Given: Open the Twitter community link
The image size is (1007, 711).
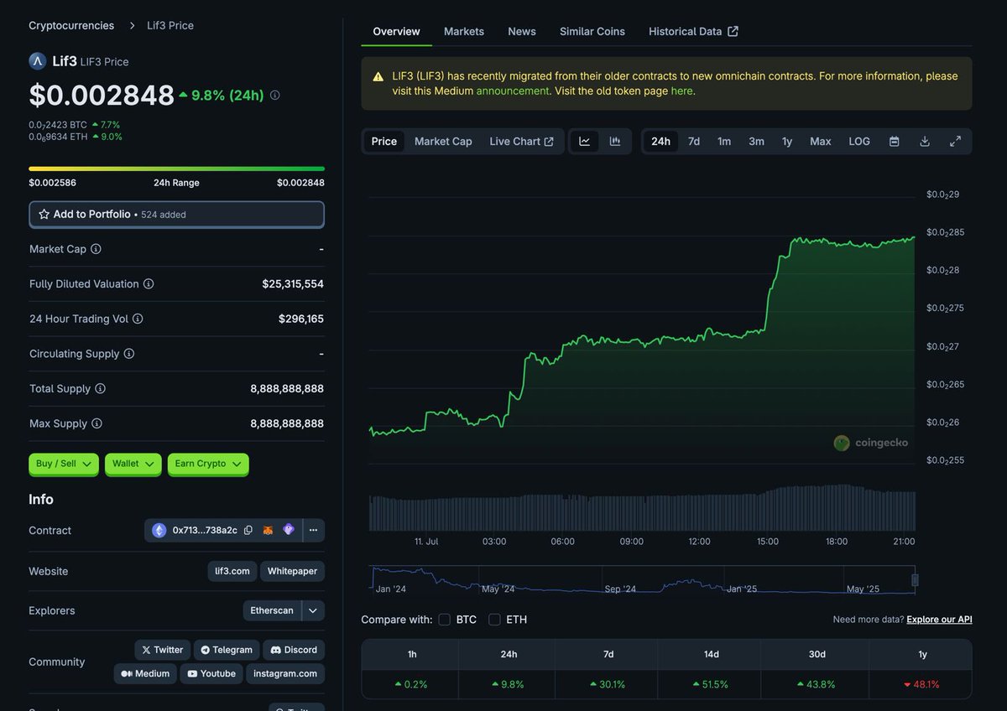Looking at the screenshot, I should (x=162, y=650).
